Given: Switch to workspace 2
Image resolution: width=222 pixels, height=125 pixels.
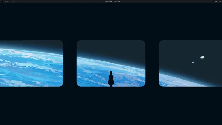Looking at the screenshot, I should tap(8, 1).
